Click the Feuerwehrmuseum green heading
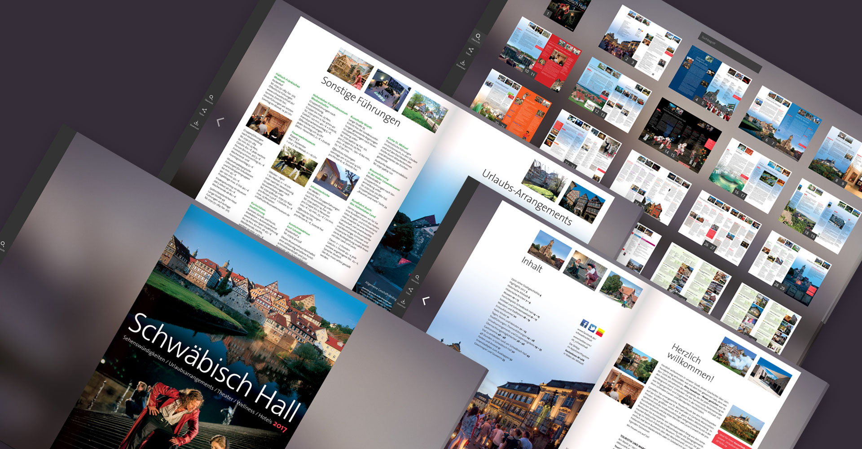Viewport: 862px width, 449px height. coord(303,139)
